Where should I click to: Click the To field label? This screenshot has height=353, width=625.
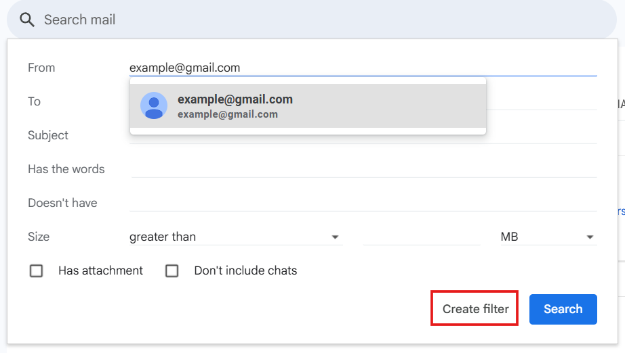tap(34, 101)
